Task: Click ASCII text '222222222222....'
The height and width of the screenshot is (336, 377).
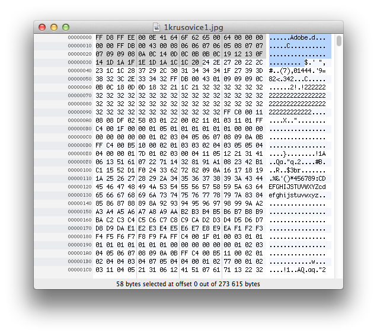Action: coord(297,112)
